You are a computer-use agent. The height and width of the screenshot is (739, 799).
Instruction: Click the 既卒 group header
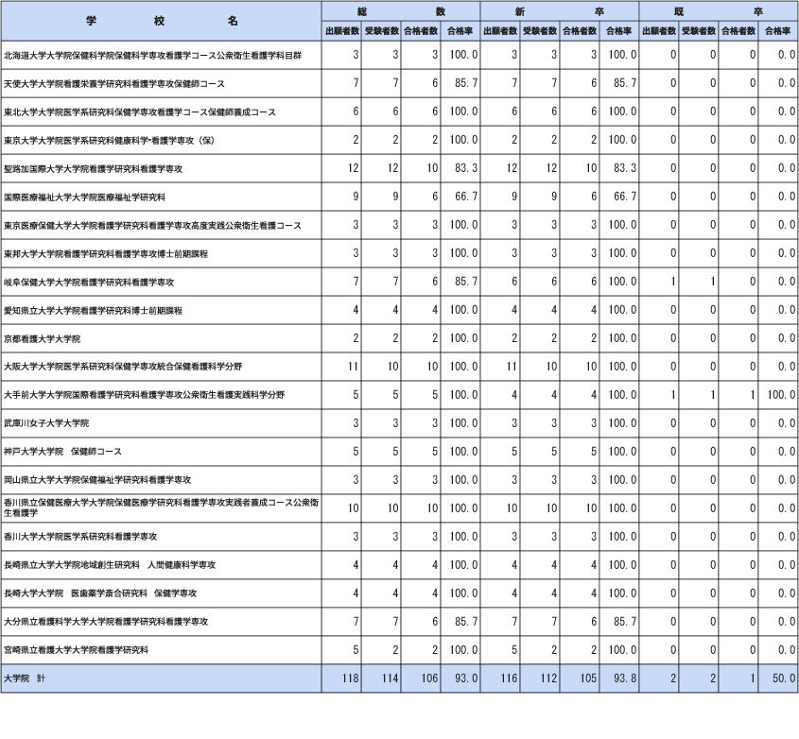point(719,11)
